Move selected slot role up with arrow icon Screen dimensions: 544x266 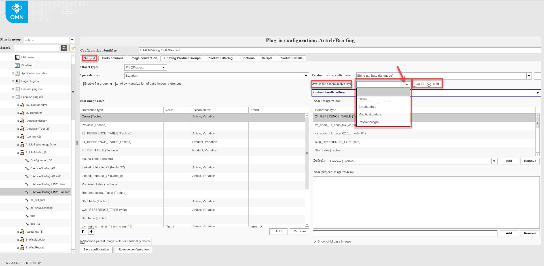coord(83,231)
